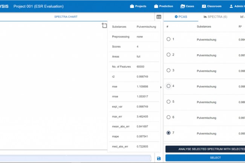Collapse details panel with small arrow
Viewport: 245px width, 163px height.
coord(161,87)
